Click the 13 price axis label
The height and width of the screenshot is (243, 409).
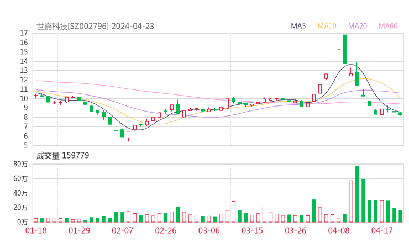coord(24,71)
